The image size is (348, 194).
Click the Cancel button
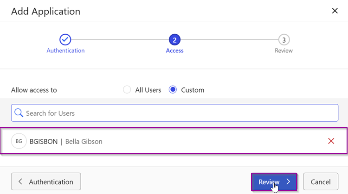coord(321,181)
